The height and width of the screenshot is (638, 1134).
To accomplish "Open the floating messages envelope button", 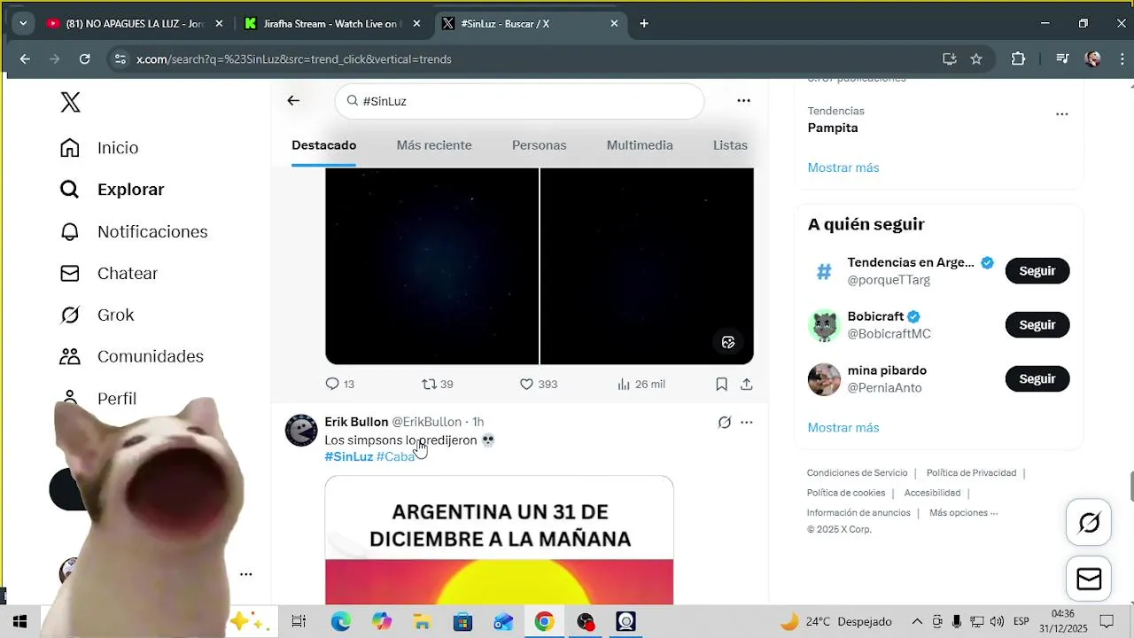I will tap(1088, 580).
